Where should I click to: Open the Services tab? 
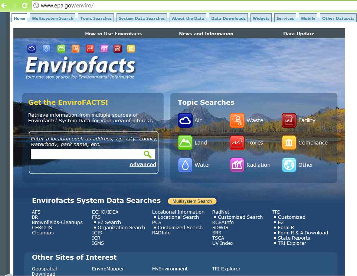click(285, 18)
